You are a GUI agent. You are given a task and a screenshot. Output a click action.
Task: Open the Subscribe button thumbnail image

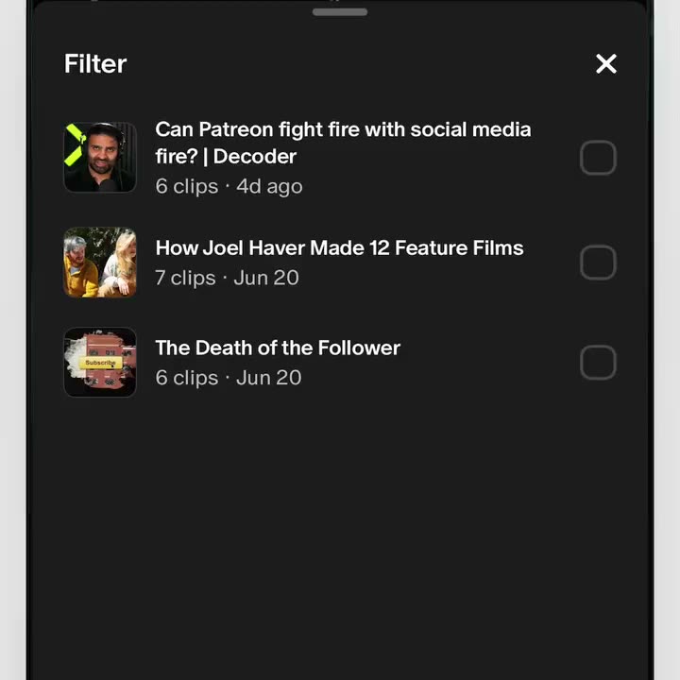[100, 362]
